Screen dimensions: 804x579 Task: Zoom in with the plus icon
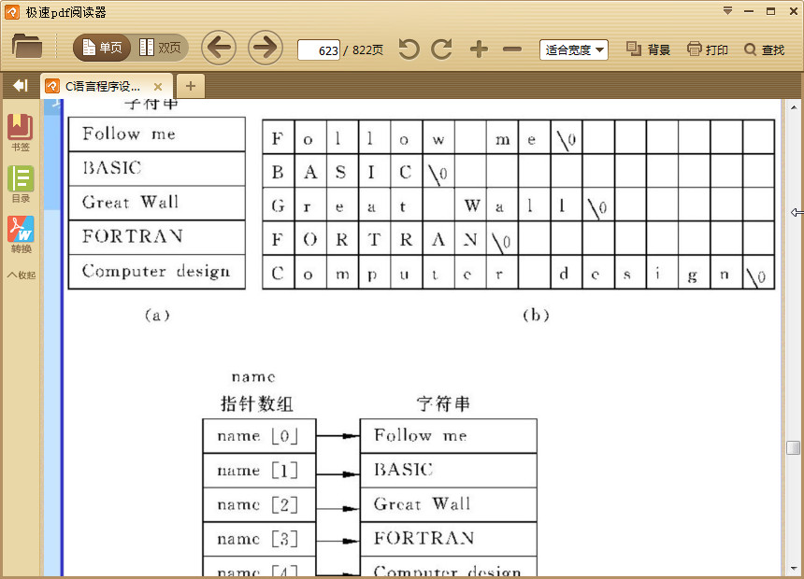[x=479, y=49]
